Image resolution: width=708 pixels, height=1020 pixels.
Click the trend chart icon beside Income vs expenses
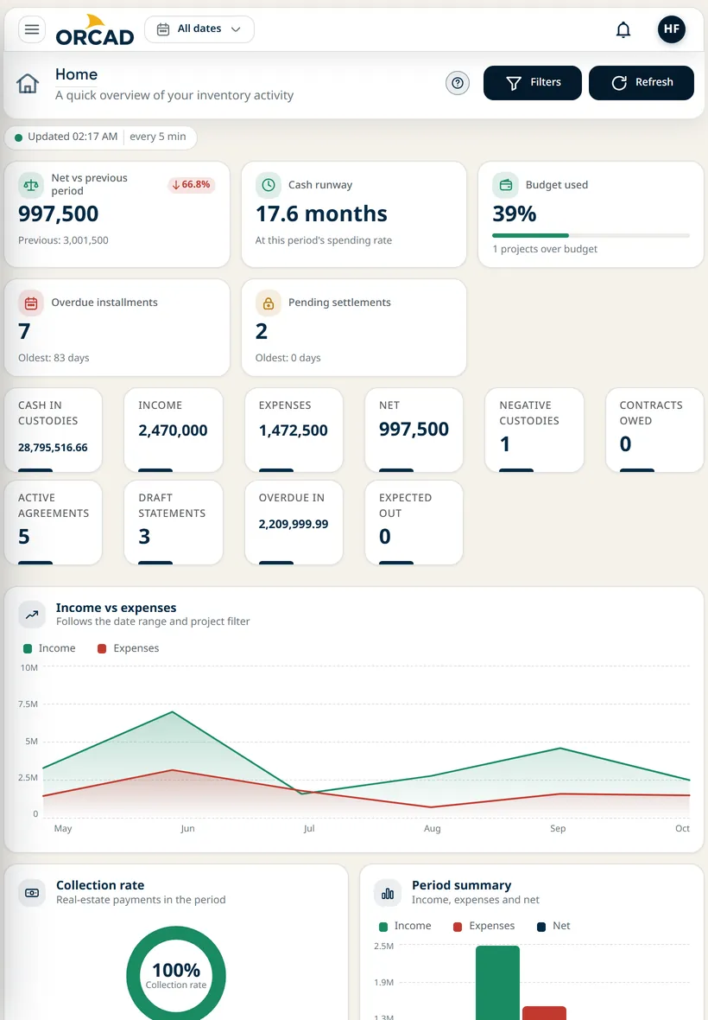click(32, 614)
